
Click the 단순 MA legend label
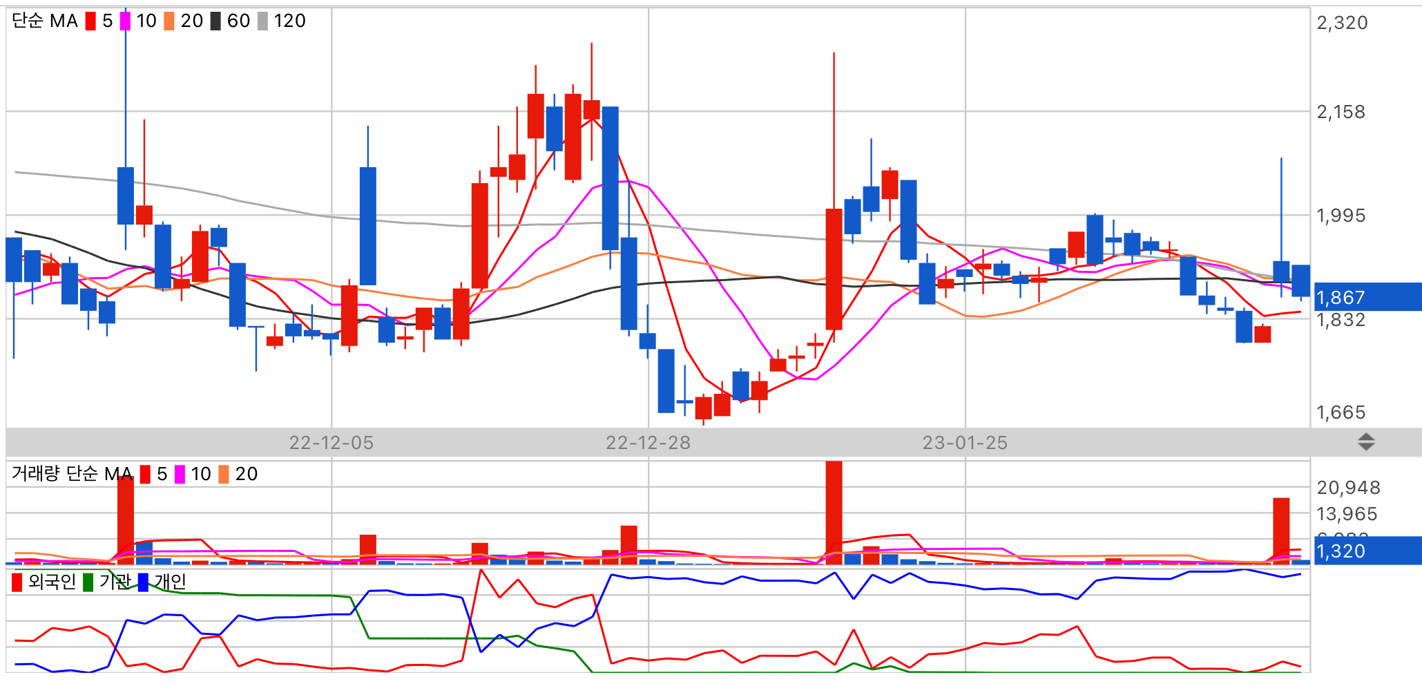[x=45, y=21]
